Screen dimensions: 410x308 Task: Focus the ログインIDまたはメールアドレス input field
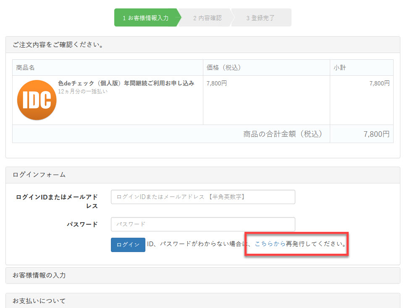point(203,197)
